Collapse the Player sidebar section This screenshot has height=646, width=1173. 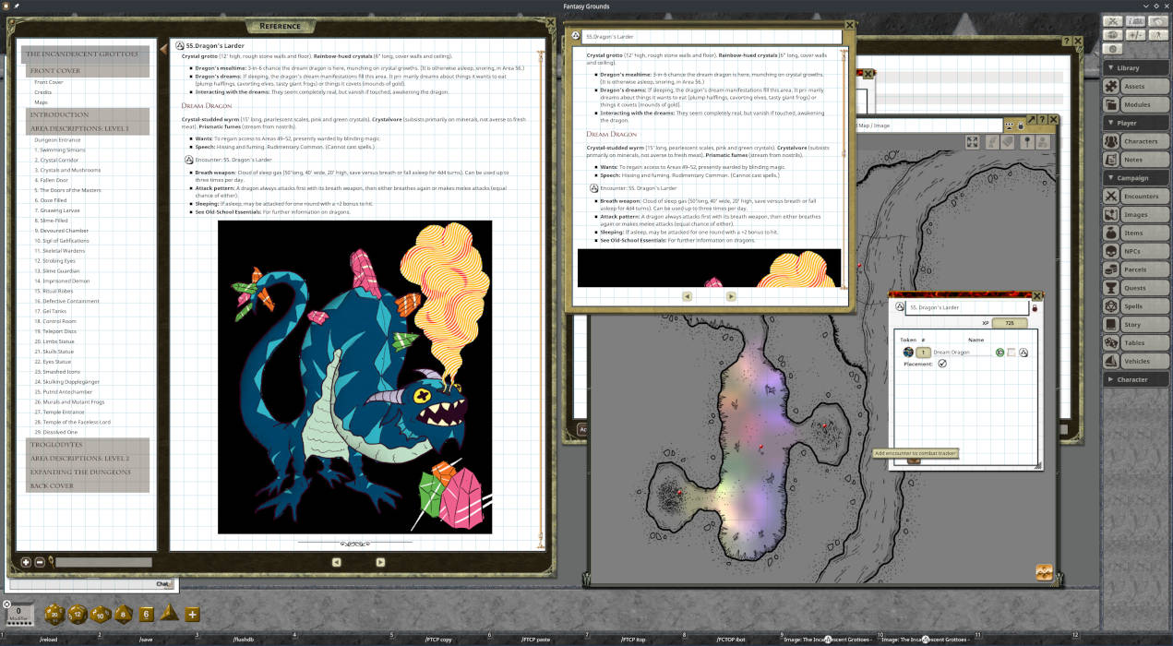click(x=1135, y=123)
